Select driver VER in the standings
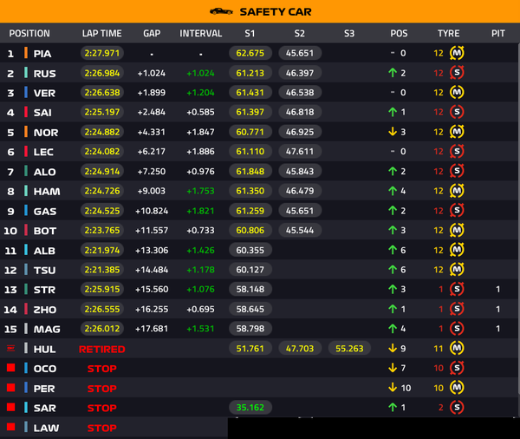 coord(44,93)
